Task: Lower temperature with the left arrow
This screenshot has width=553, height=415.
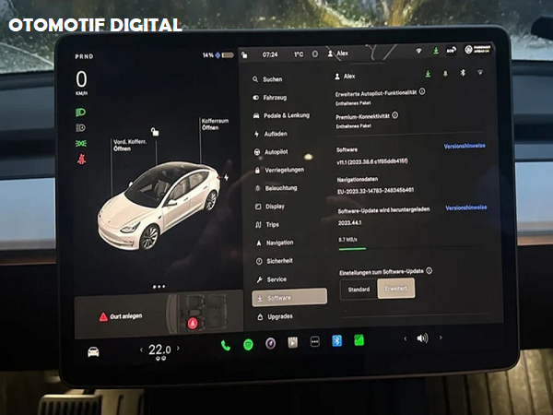Action: tap(140, 350)
